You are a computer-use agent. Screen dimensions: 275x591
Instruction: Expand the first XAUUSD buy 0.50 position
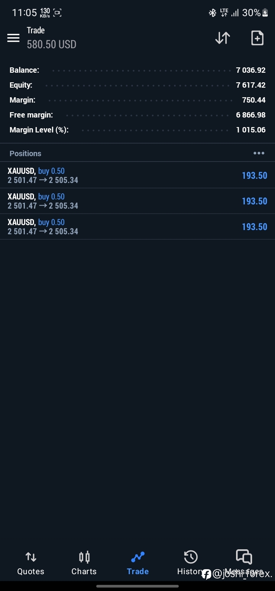[137, 175]
